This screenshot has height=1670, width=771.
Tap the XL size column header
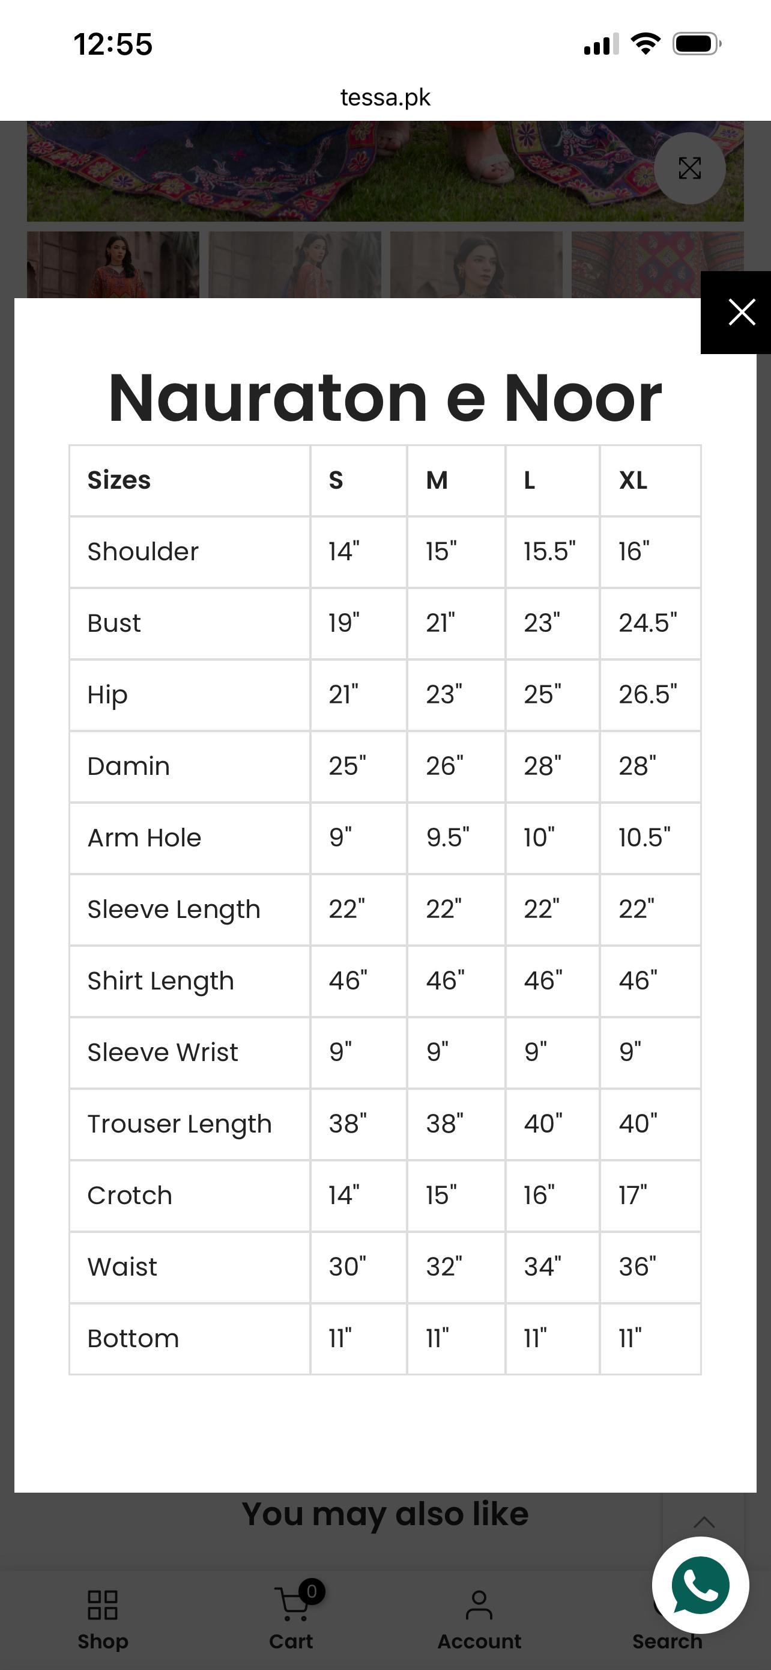coord(633,480)
